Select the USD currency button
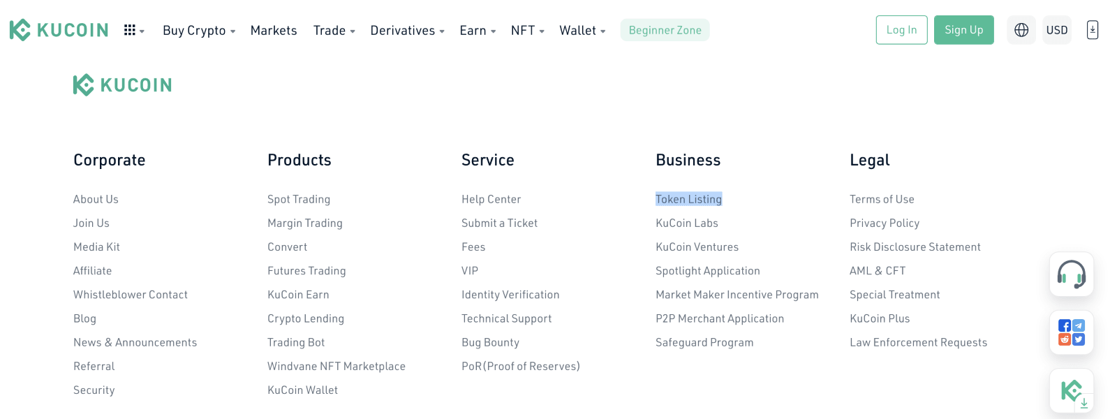The width and height of the screenshot is (1117, 419). 1056,30
